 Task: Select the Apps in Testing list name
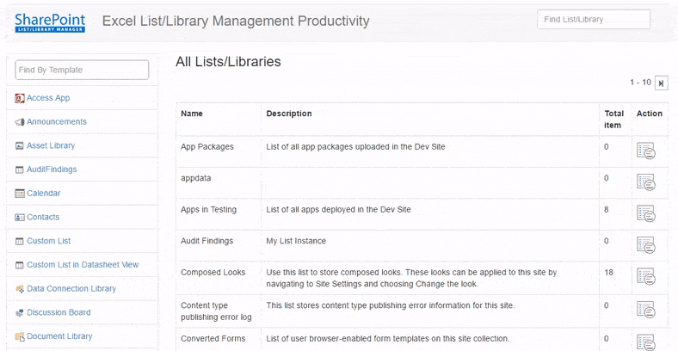tap(208, 210)
